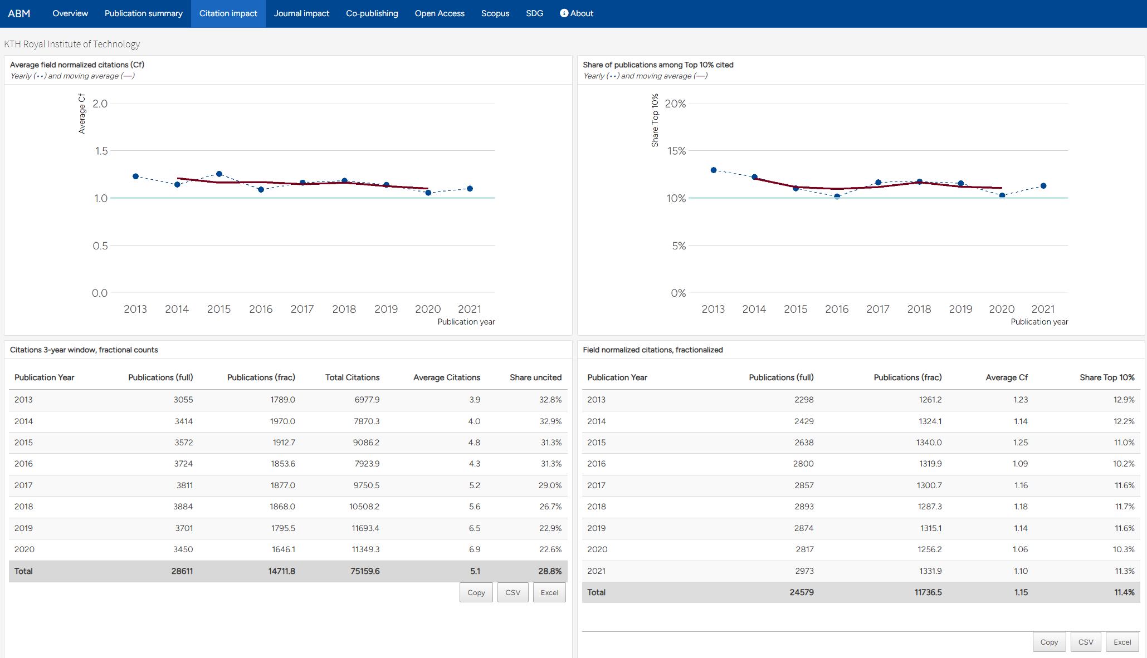This screenshot has width=1147, height=658.
Task: Open the About info icon link
Action: [577, 13]
